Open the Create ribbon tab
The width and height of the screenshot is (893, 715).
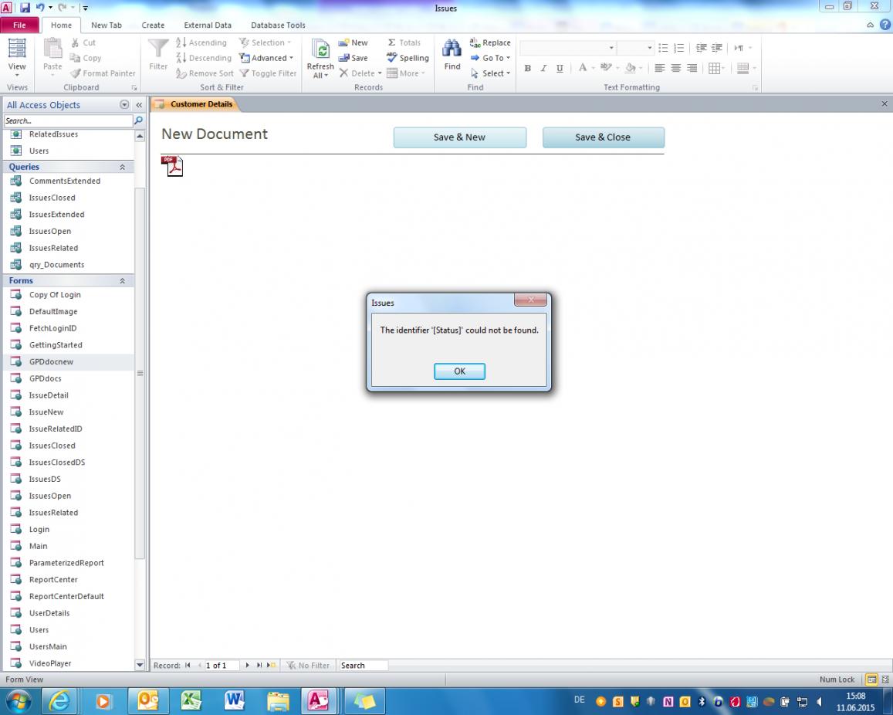click(x=153, y=25)
